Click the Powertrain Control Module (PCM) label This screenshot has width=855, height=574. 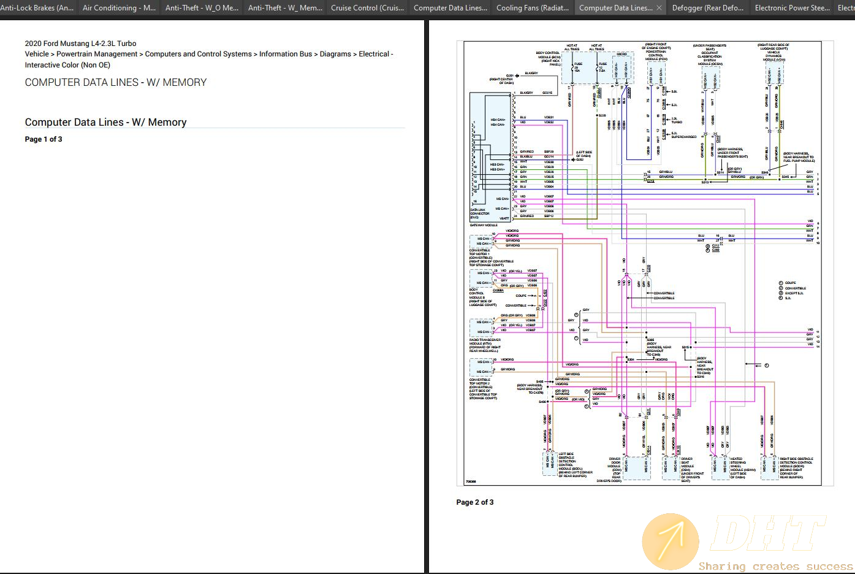(x=656, y=52)
